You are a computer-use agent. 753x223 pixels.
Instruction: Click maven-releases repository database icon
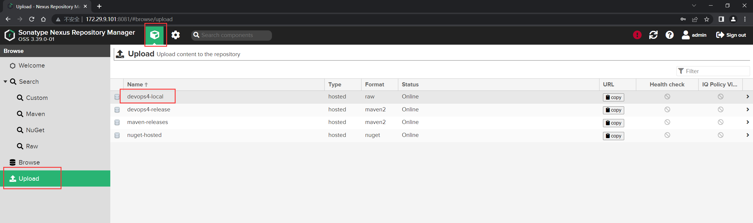[117, 123]
